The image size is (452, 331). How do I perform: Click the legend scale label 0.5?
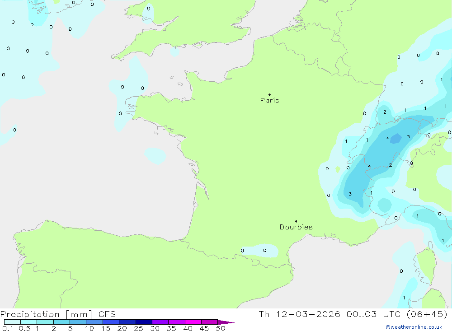[24, 328]
